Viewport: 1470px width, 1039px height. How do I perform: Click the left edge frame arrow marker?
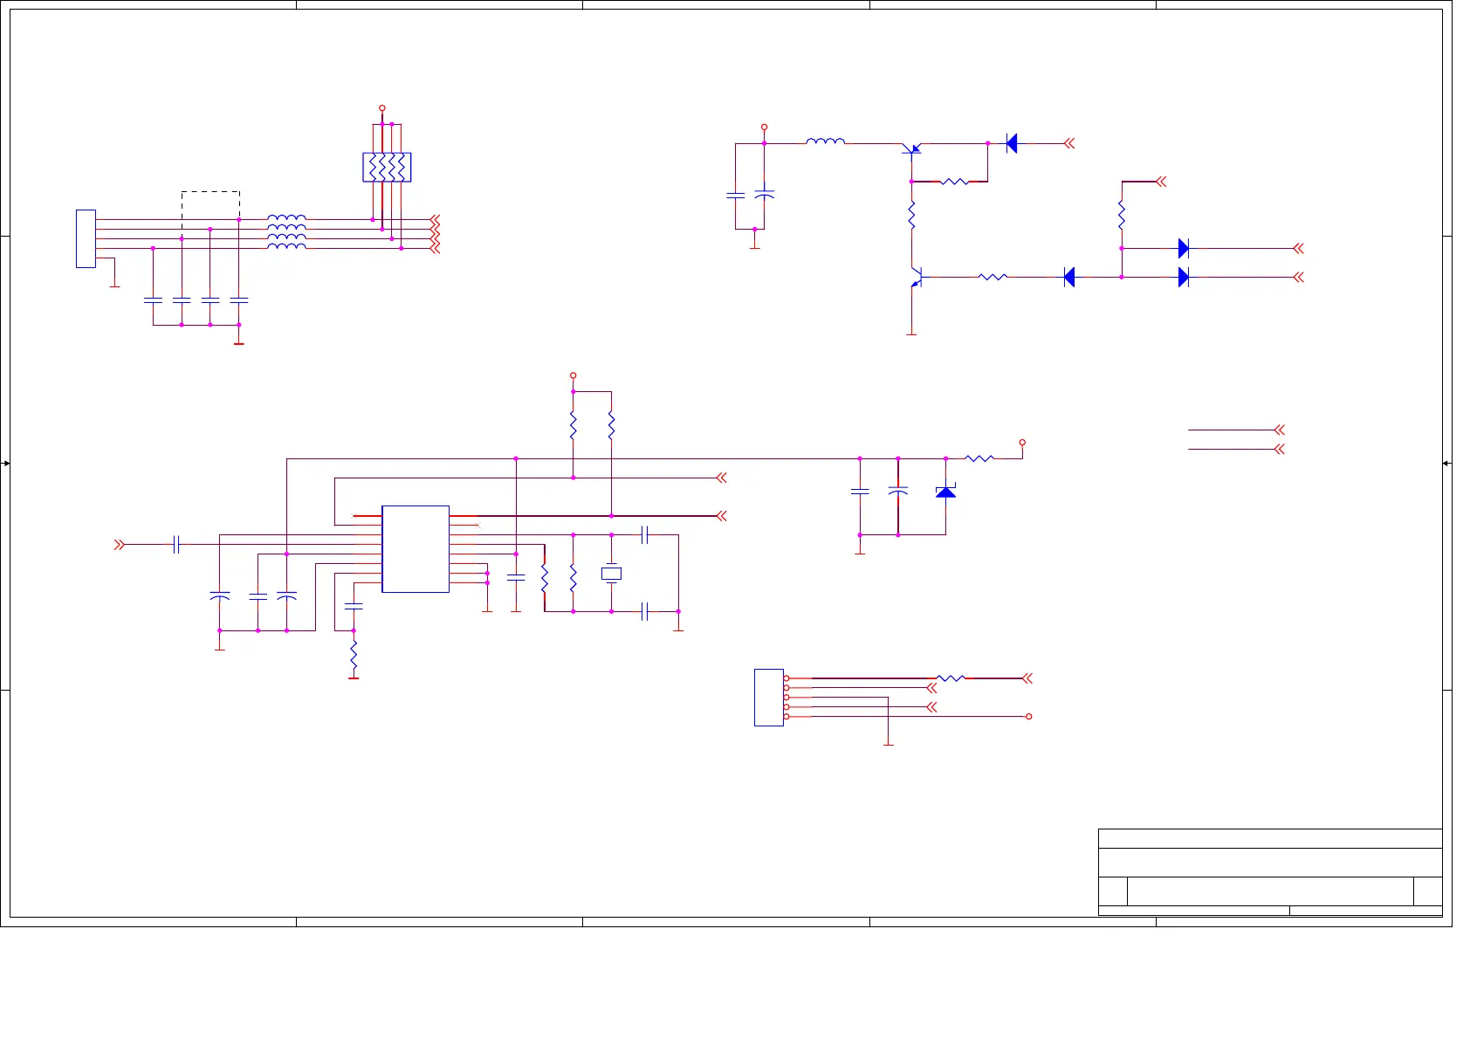pos(6,464)
